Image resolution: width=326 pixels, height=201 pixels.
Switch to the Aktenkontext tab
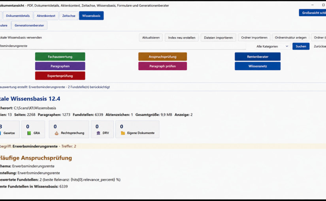tap(46, 15)
